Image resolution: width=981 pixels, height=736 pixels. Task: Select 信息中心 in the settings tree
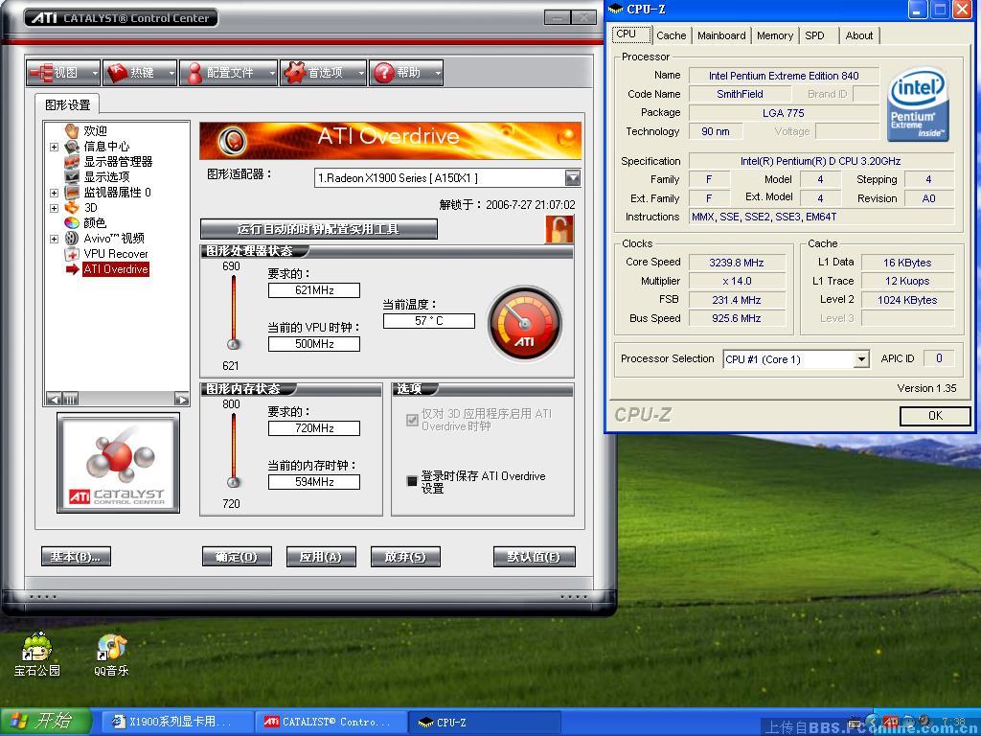[106, 146]
